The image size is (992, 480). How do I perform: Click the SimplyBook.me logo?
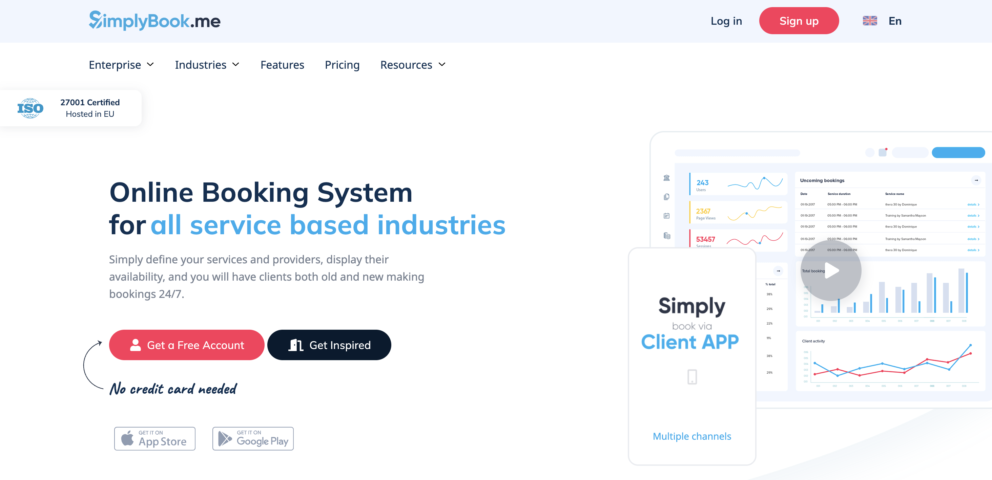(154, 21)
